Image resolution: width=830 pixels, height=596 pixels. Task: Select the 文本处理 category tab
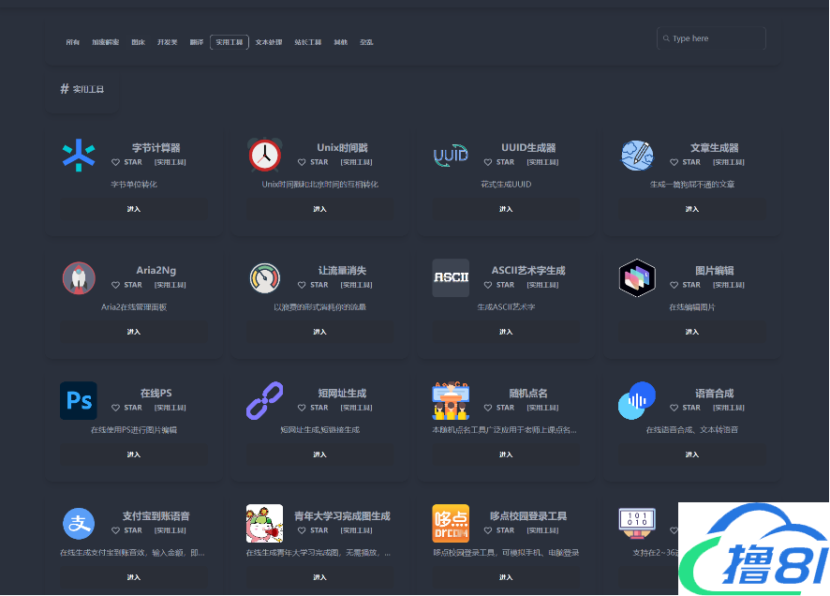(x=269, y=42)
